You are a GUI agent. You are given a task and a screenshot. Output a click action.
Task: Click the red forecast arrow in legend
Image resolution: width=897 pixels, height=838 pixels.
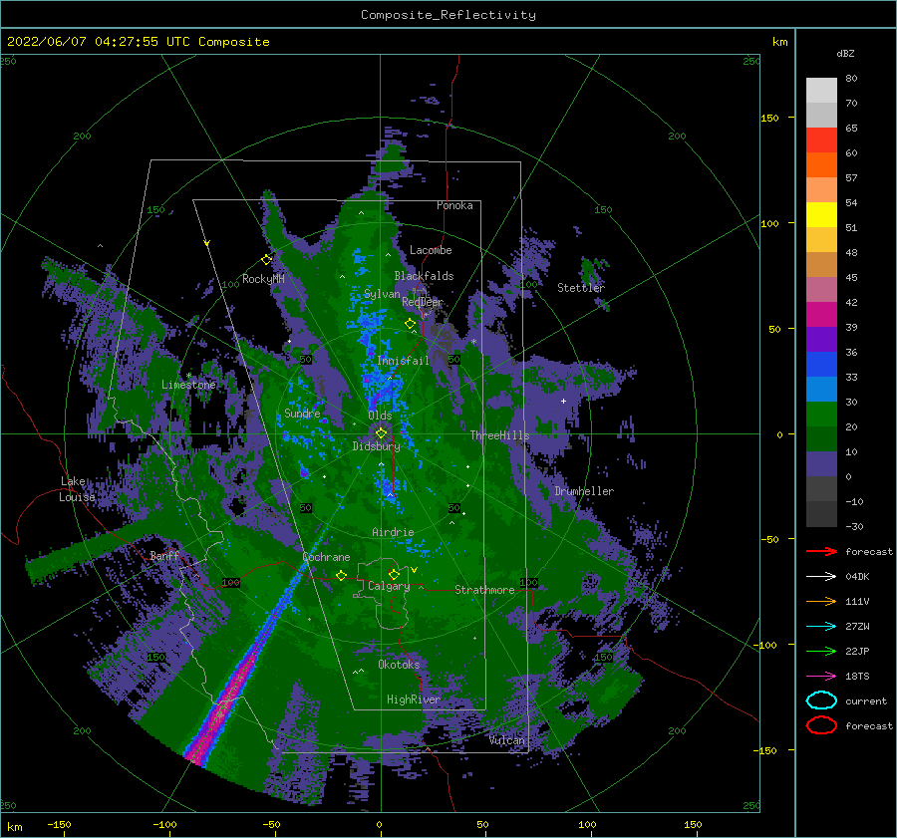pyautogui.click(x=821, y=551)
